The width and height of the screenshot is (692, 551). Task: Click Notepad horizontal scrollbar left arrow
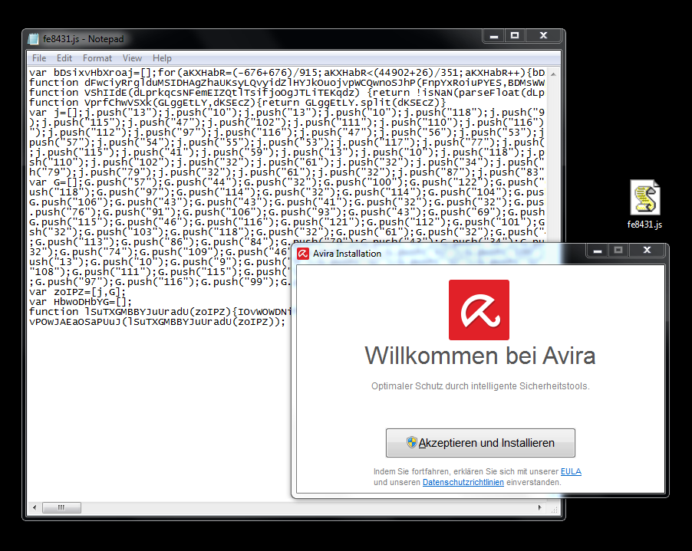coord(35,508)
